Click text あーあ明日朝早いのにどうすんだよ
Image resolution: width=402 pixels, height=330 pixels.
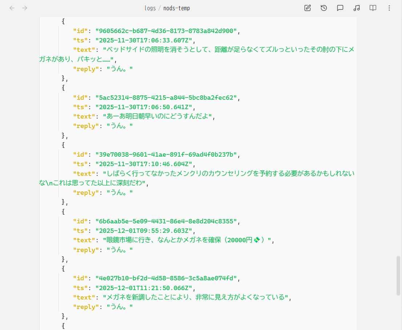point(157,116)
